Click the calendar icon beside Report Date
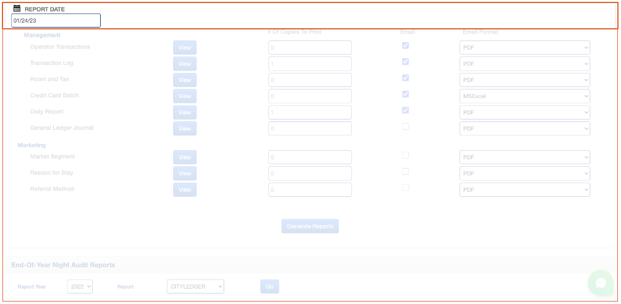The width and height of the screenshot is (621, 304). (17, 9)
